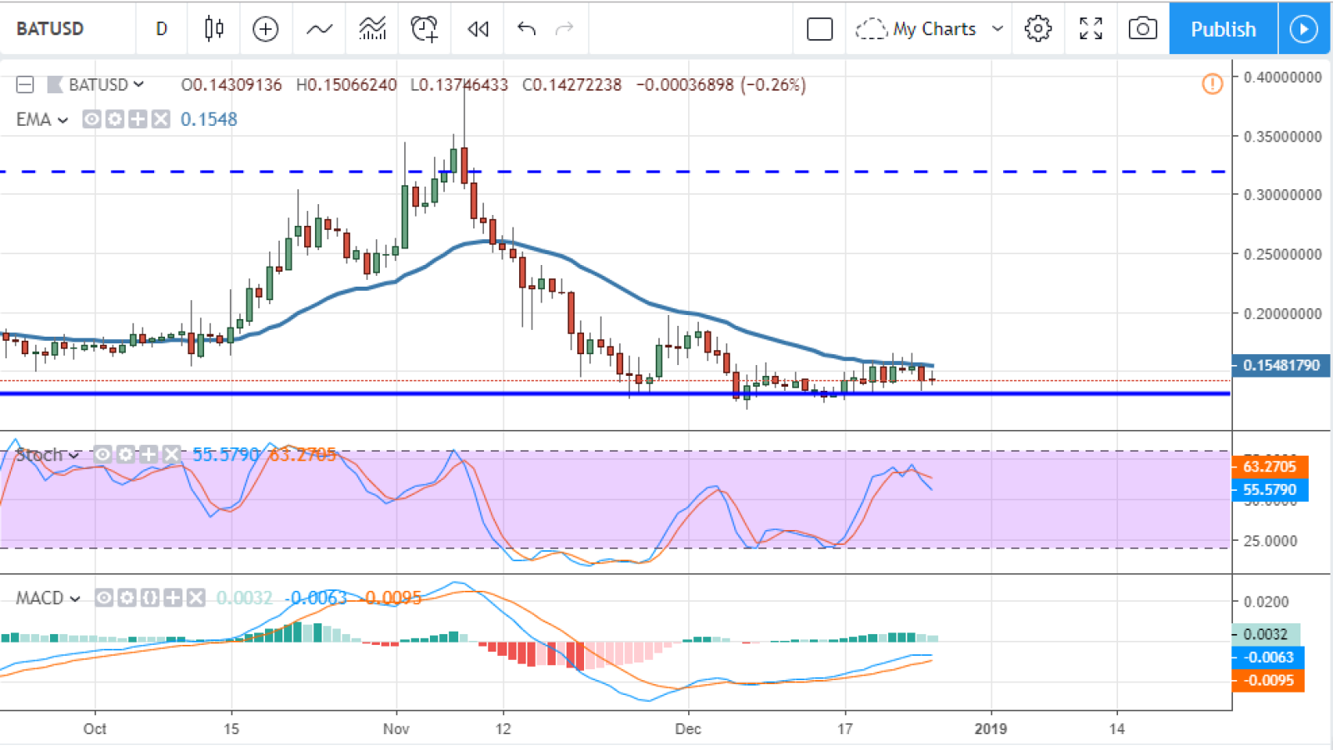The width and height of the screenshot is (1333, 750).
Task: Redo the last chart action
Action: click(x=564, y=29)
